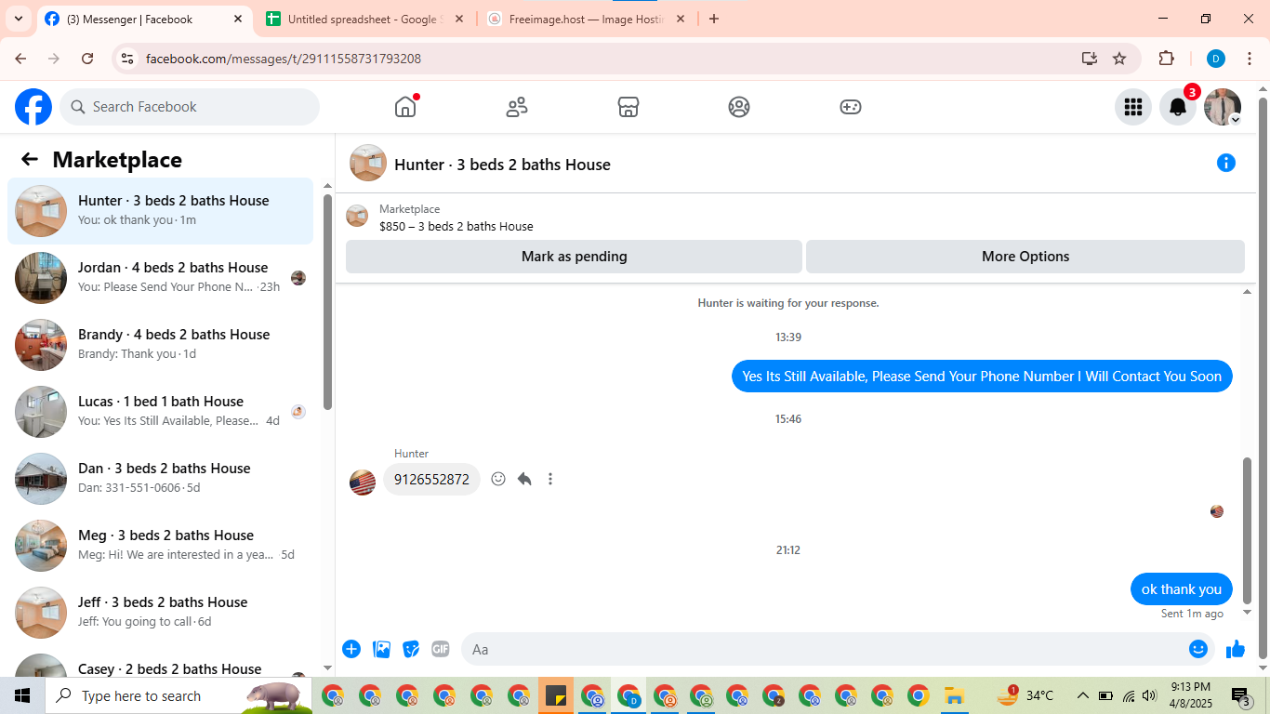
Task: Open Gaming controller icon
Action: [x=851, y=107]
